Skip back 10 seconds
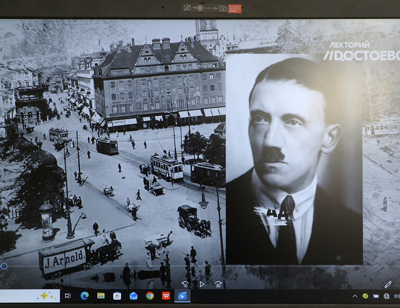The height and width of the screenshot is (308, 400). [185, 284]
